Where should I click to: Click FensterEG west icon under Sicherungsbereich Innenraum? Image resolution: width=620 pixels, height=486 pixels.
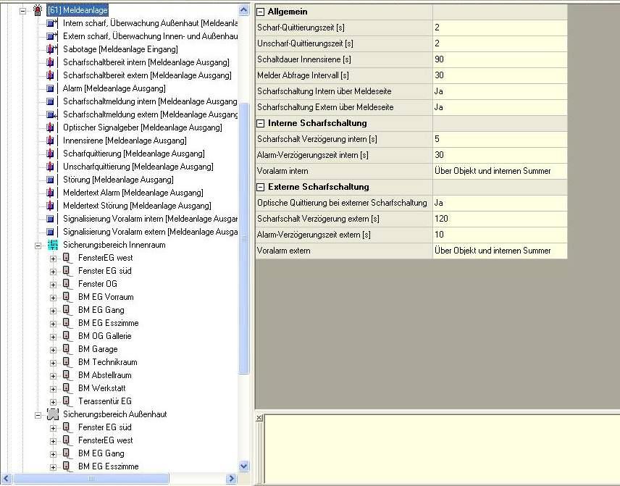(67, 259)
